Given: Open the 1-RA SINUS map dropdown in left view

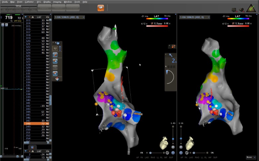Looking at the screenshot, I should 69,17.
